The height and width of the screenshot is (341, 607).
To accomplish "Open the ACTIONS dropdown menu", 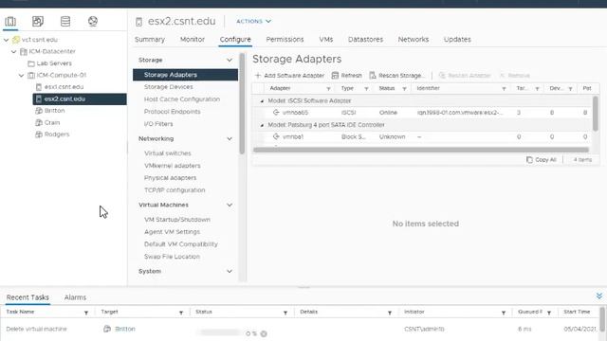I will click(x=253, y=21).
